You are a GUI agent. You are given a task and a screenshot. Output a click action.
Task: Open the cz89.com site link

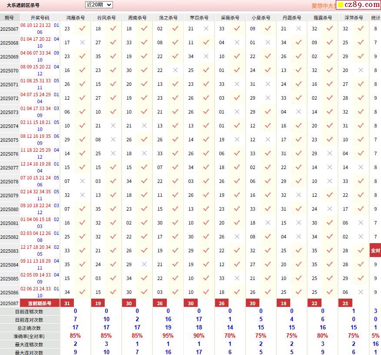359,5
